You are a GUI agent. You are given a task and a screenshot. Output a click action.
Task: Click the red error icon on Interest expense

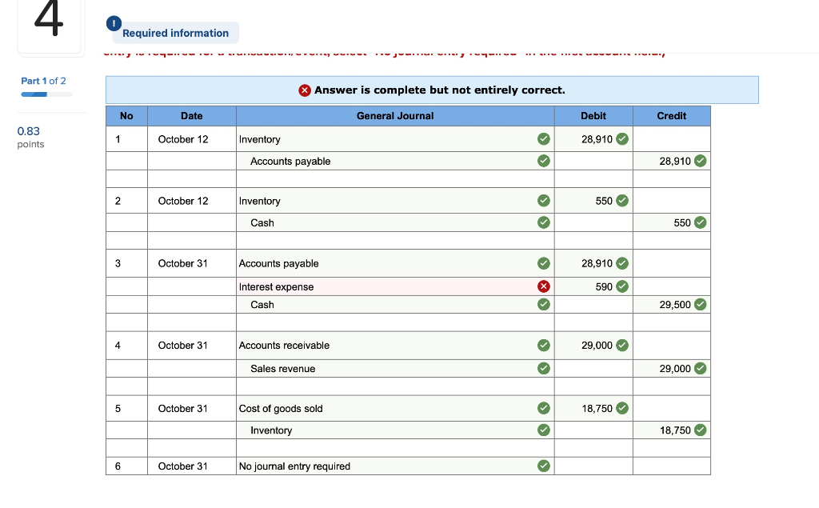pos(544,286)
